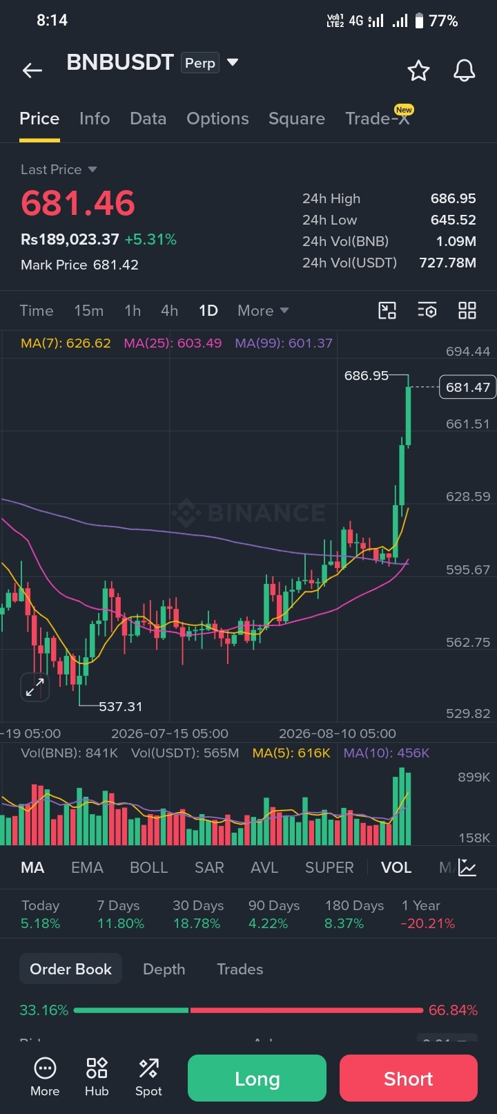
Task: Tap the back arrow icon
Action: (32, 70)
